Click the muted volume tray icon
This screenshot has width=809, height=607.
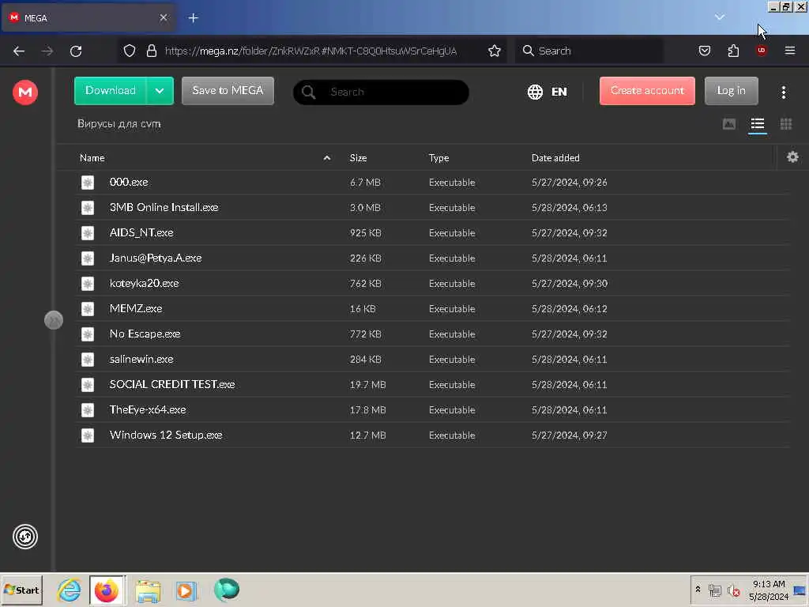click(x=733, y=590)
